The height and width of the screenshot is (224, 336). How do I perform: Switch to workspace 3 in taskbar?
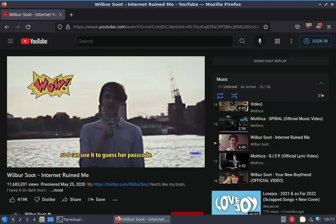(x=27, y=220)
